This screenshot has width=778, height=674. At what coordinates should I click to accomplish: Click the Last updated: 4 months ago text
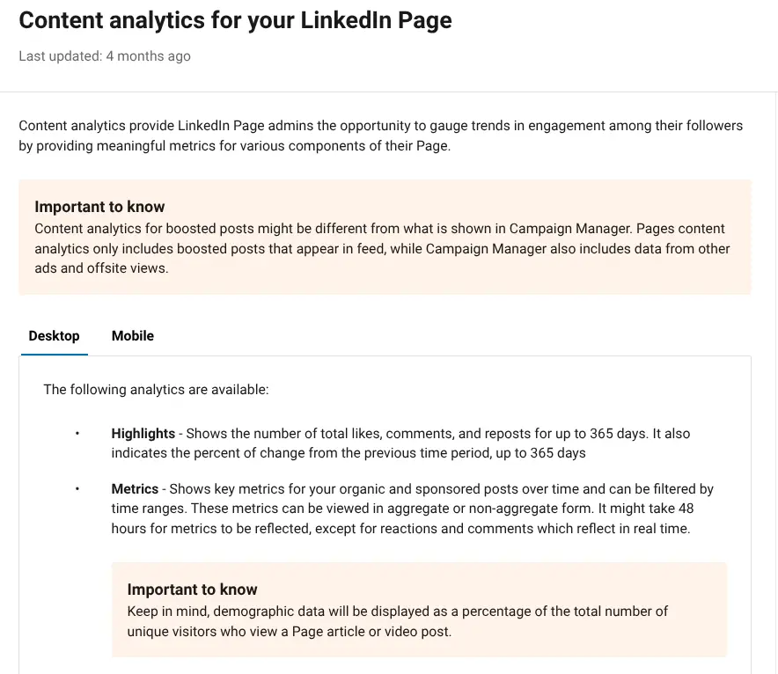point(104,55)
